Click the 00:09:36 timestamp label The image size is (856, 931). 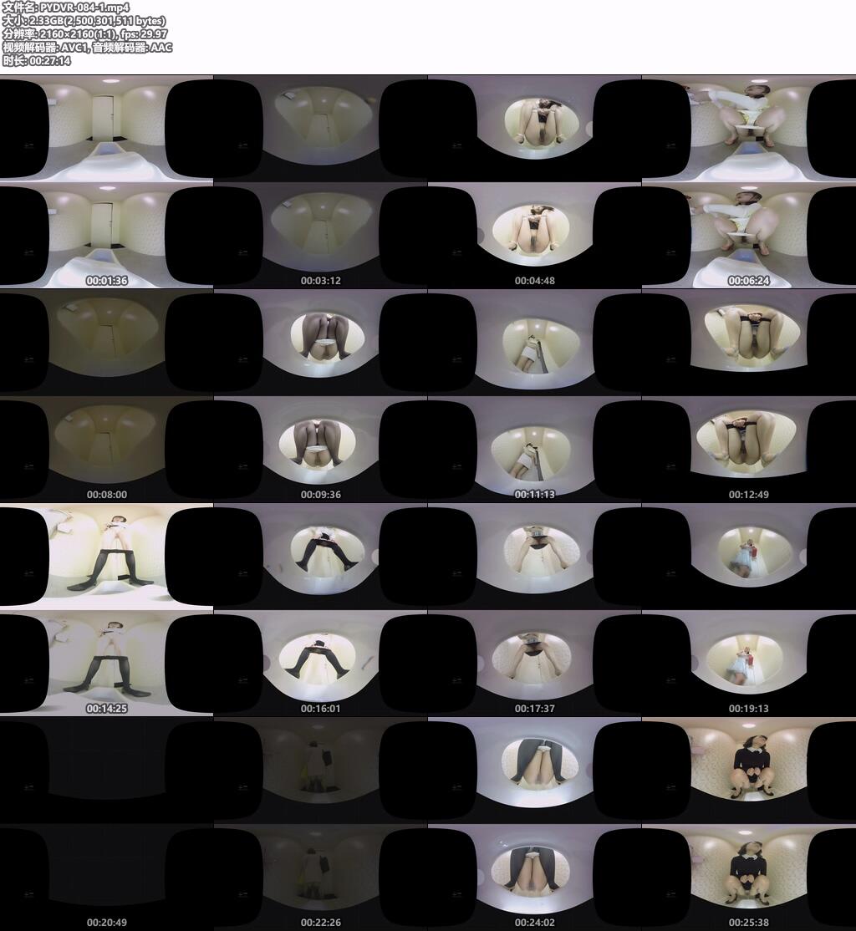pos(321,494)
